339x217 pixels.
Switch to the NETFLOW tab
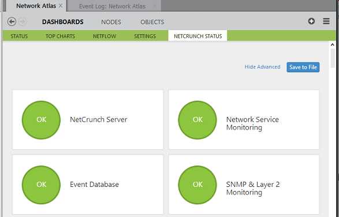[x=105, y=36]
